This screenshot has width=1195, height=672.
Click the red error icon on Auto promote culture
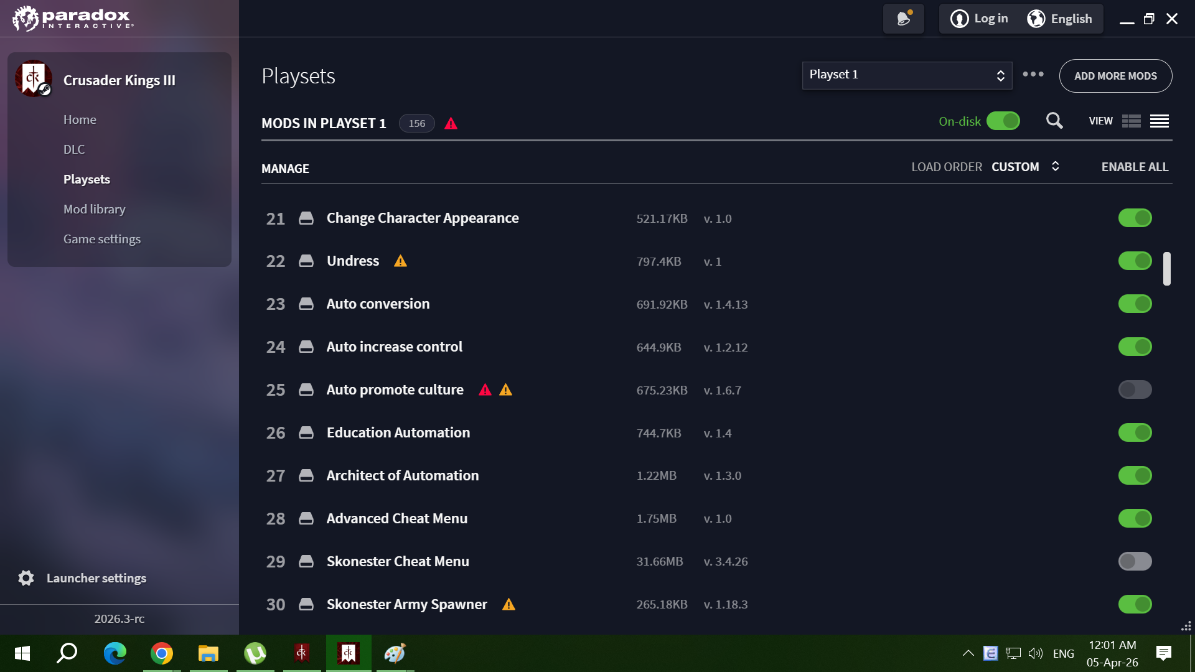click(x=485, y=390)
